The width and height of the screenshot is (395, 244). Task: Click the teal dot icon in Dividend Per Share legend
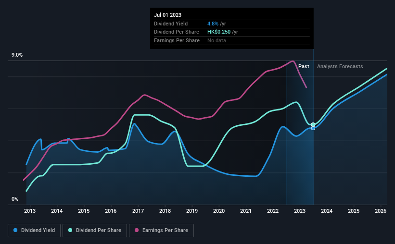(x=70, y=230)
